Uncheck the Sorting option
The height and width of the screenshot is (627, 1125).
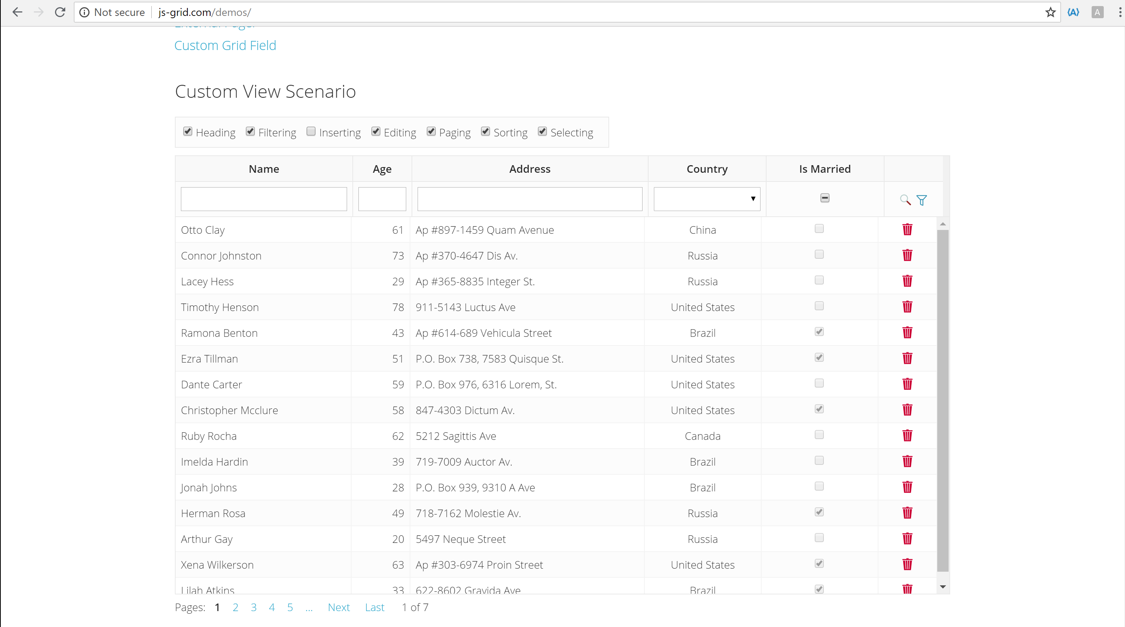click(485, 131)
